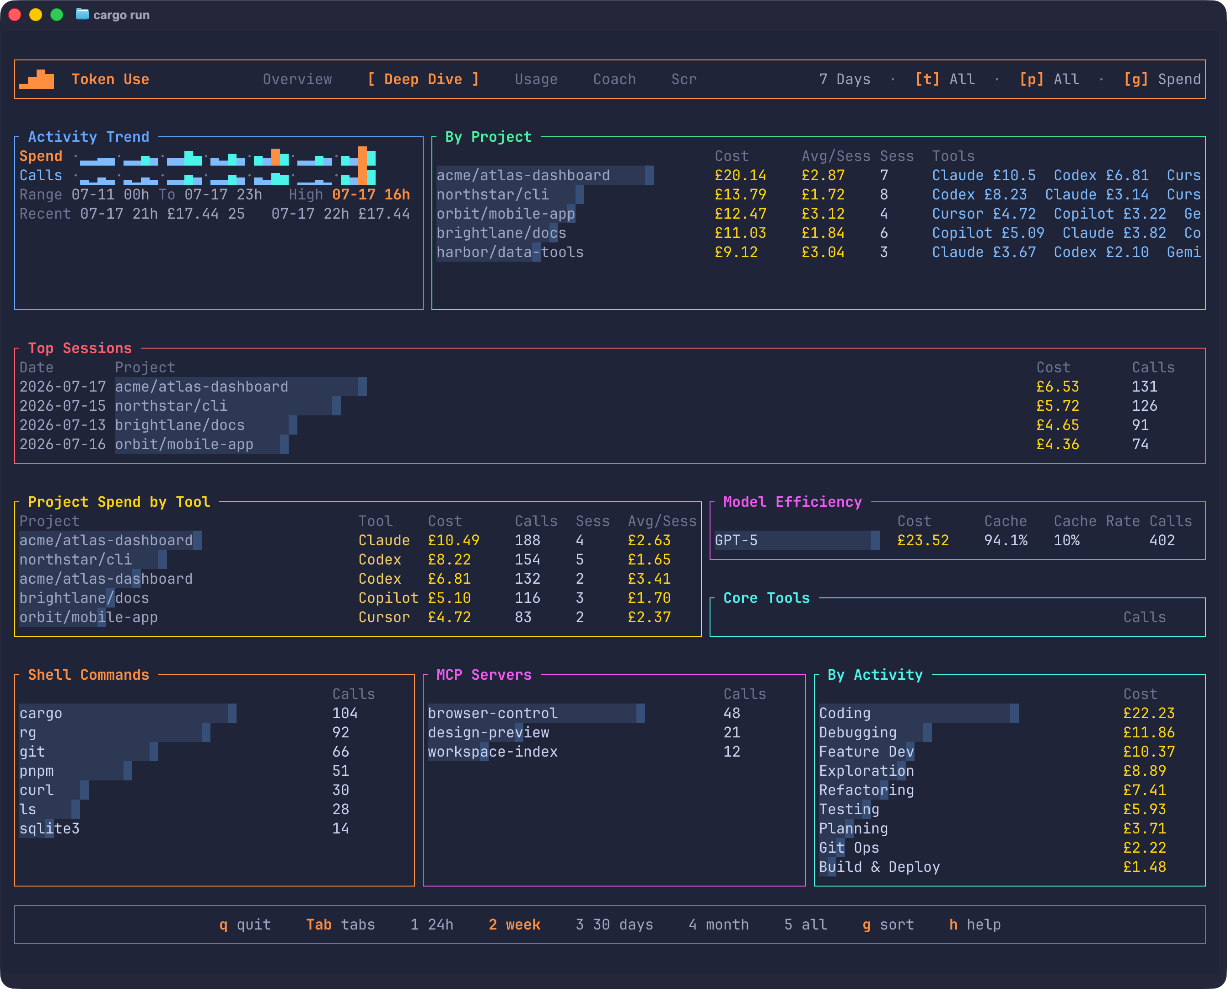
Task: Click the g sort shortcut in footer
Action: [888, 924]
